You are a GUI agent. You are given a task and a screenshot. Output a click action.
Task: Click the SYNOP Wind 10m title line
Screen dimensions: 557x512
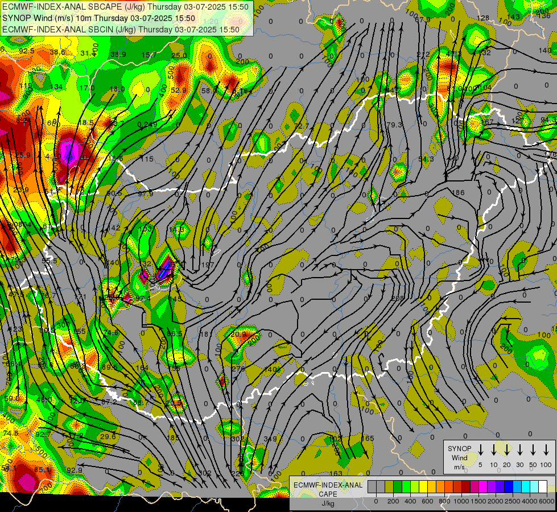(99, 18)
